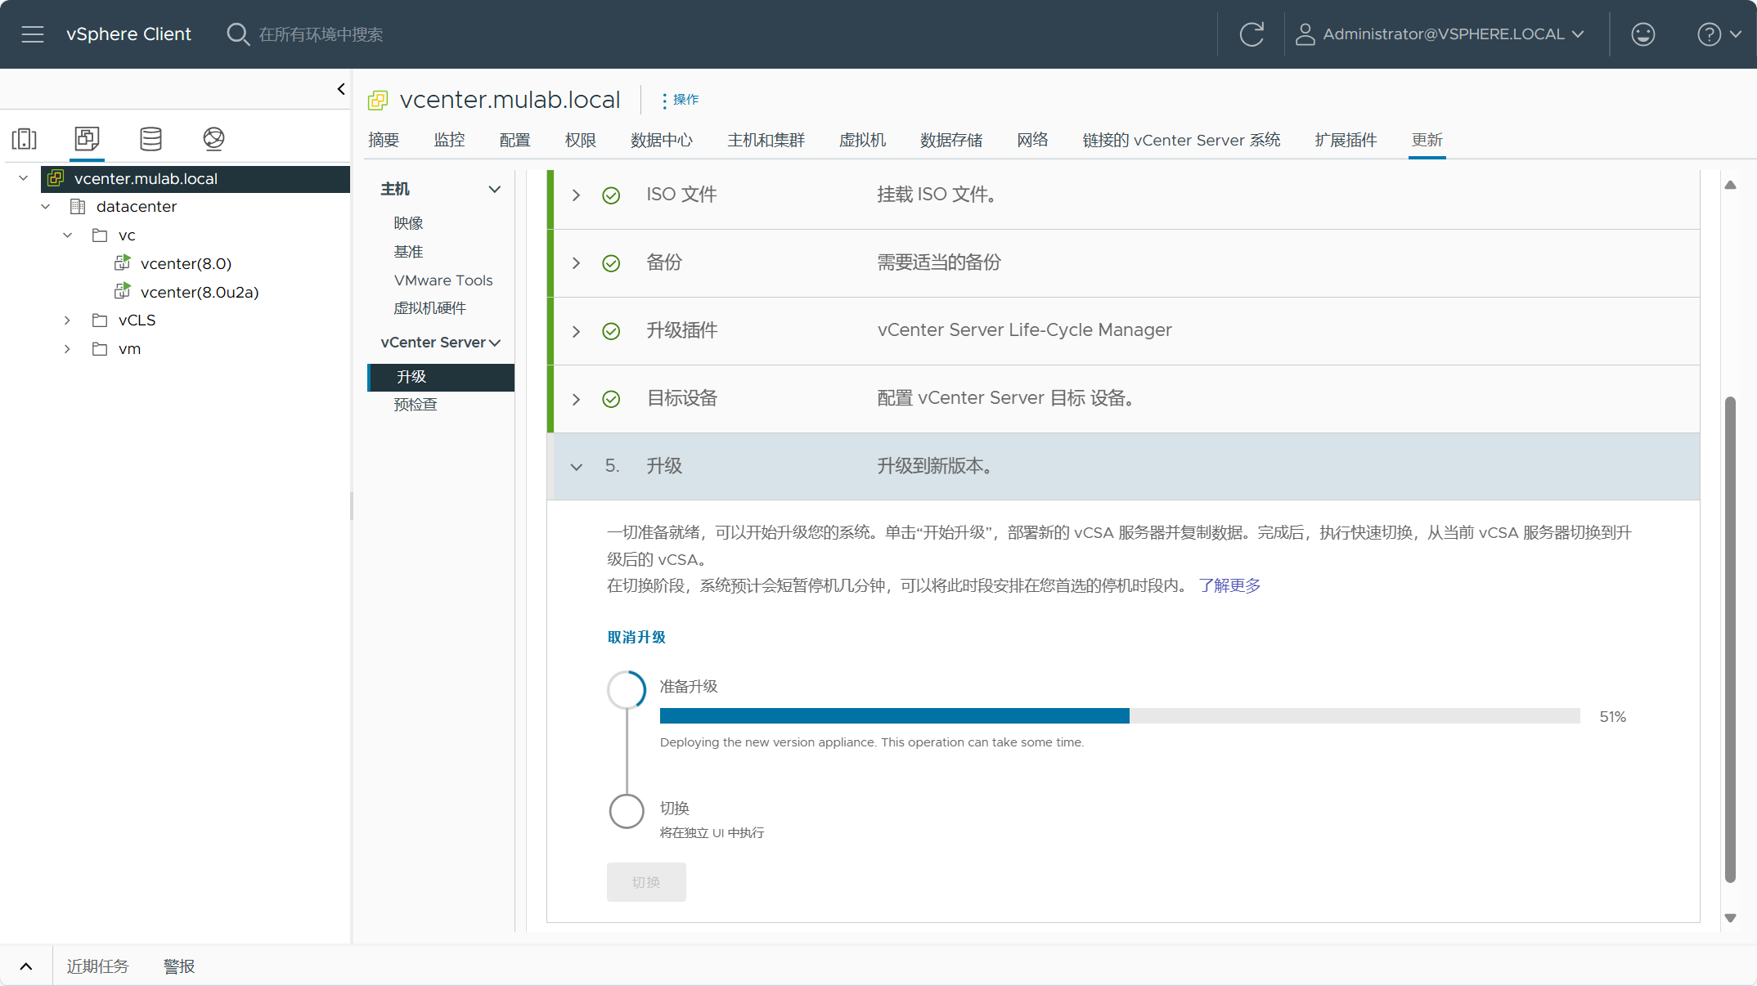The height and width of the screenshot is (986, 1757).
Task: Open the hamburger main menu
Action: [x=33, y=34]
